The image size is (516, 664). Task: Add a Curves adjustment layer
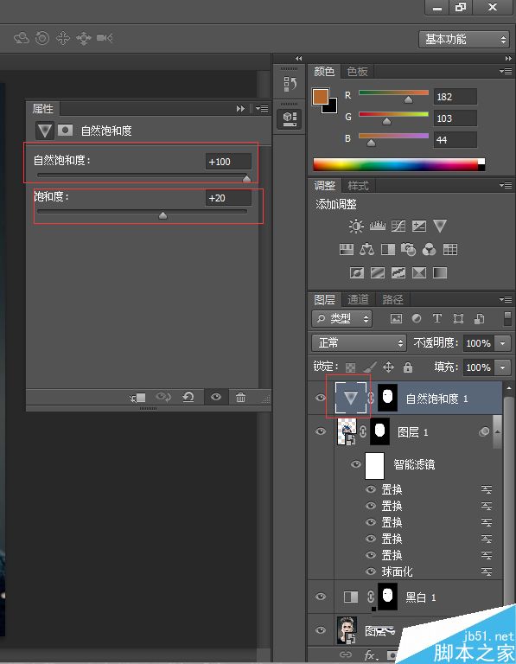(398, 227)
